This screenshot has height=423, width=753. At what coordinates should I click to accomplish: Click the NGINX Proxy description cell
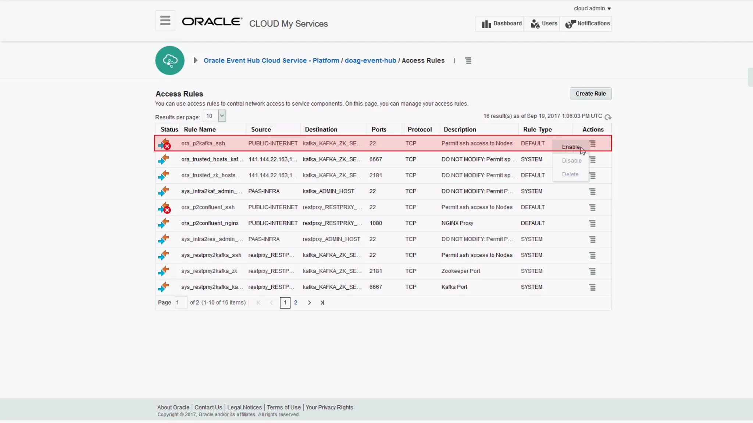tap(457, 223)
